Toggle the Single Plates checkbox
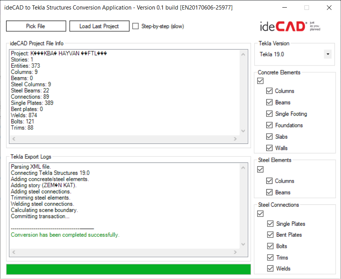 pyautogui.click(x=270, y=223)
